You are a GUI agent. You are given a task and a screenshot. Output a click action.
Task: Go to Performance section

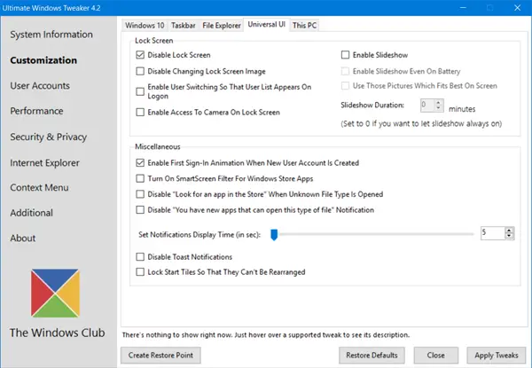click(x=36, y=111)
